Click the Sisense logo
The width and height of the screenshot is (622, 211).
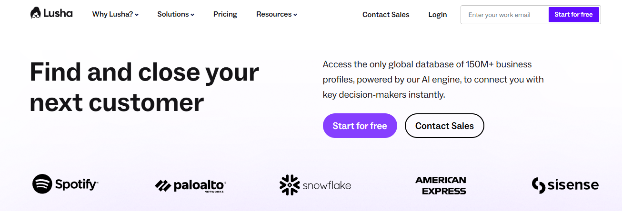pos(565,185)
